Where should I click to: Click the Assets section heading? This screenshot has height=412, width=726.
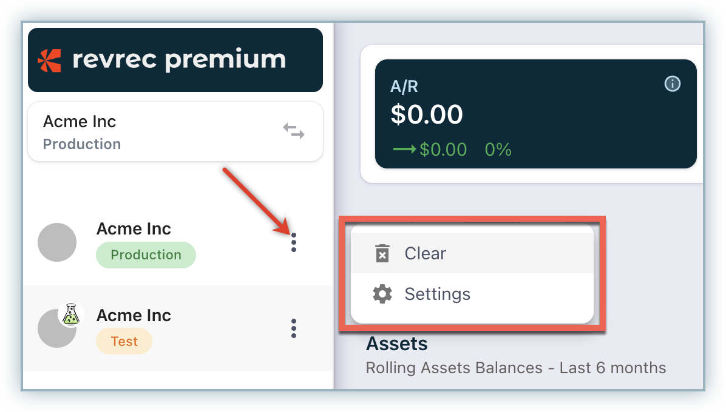pos(396,344)
